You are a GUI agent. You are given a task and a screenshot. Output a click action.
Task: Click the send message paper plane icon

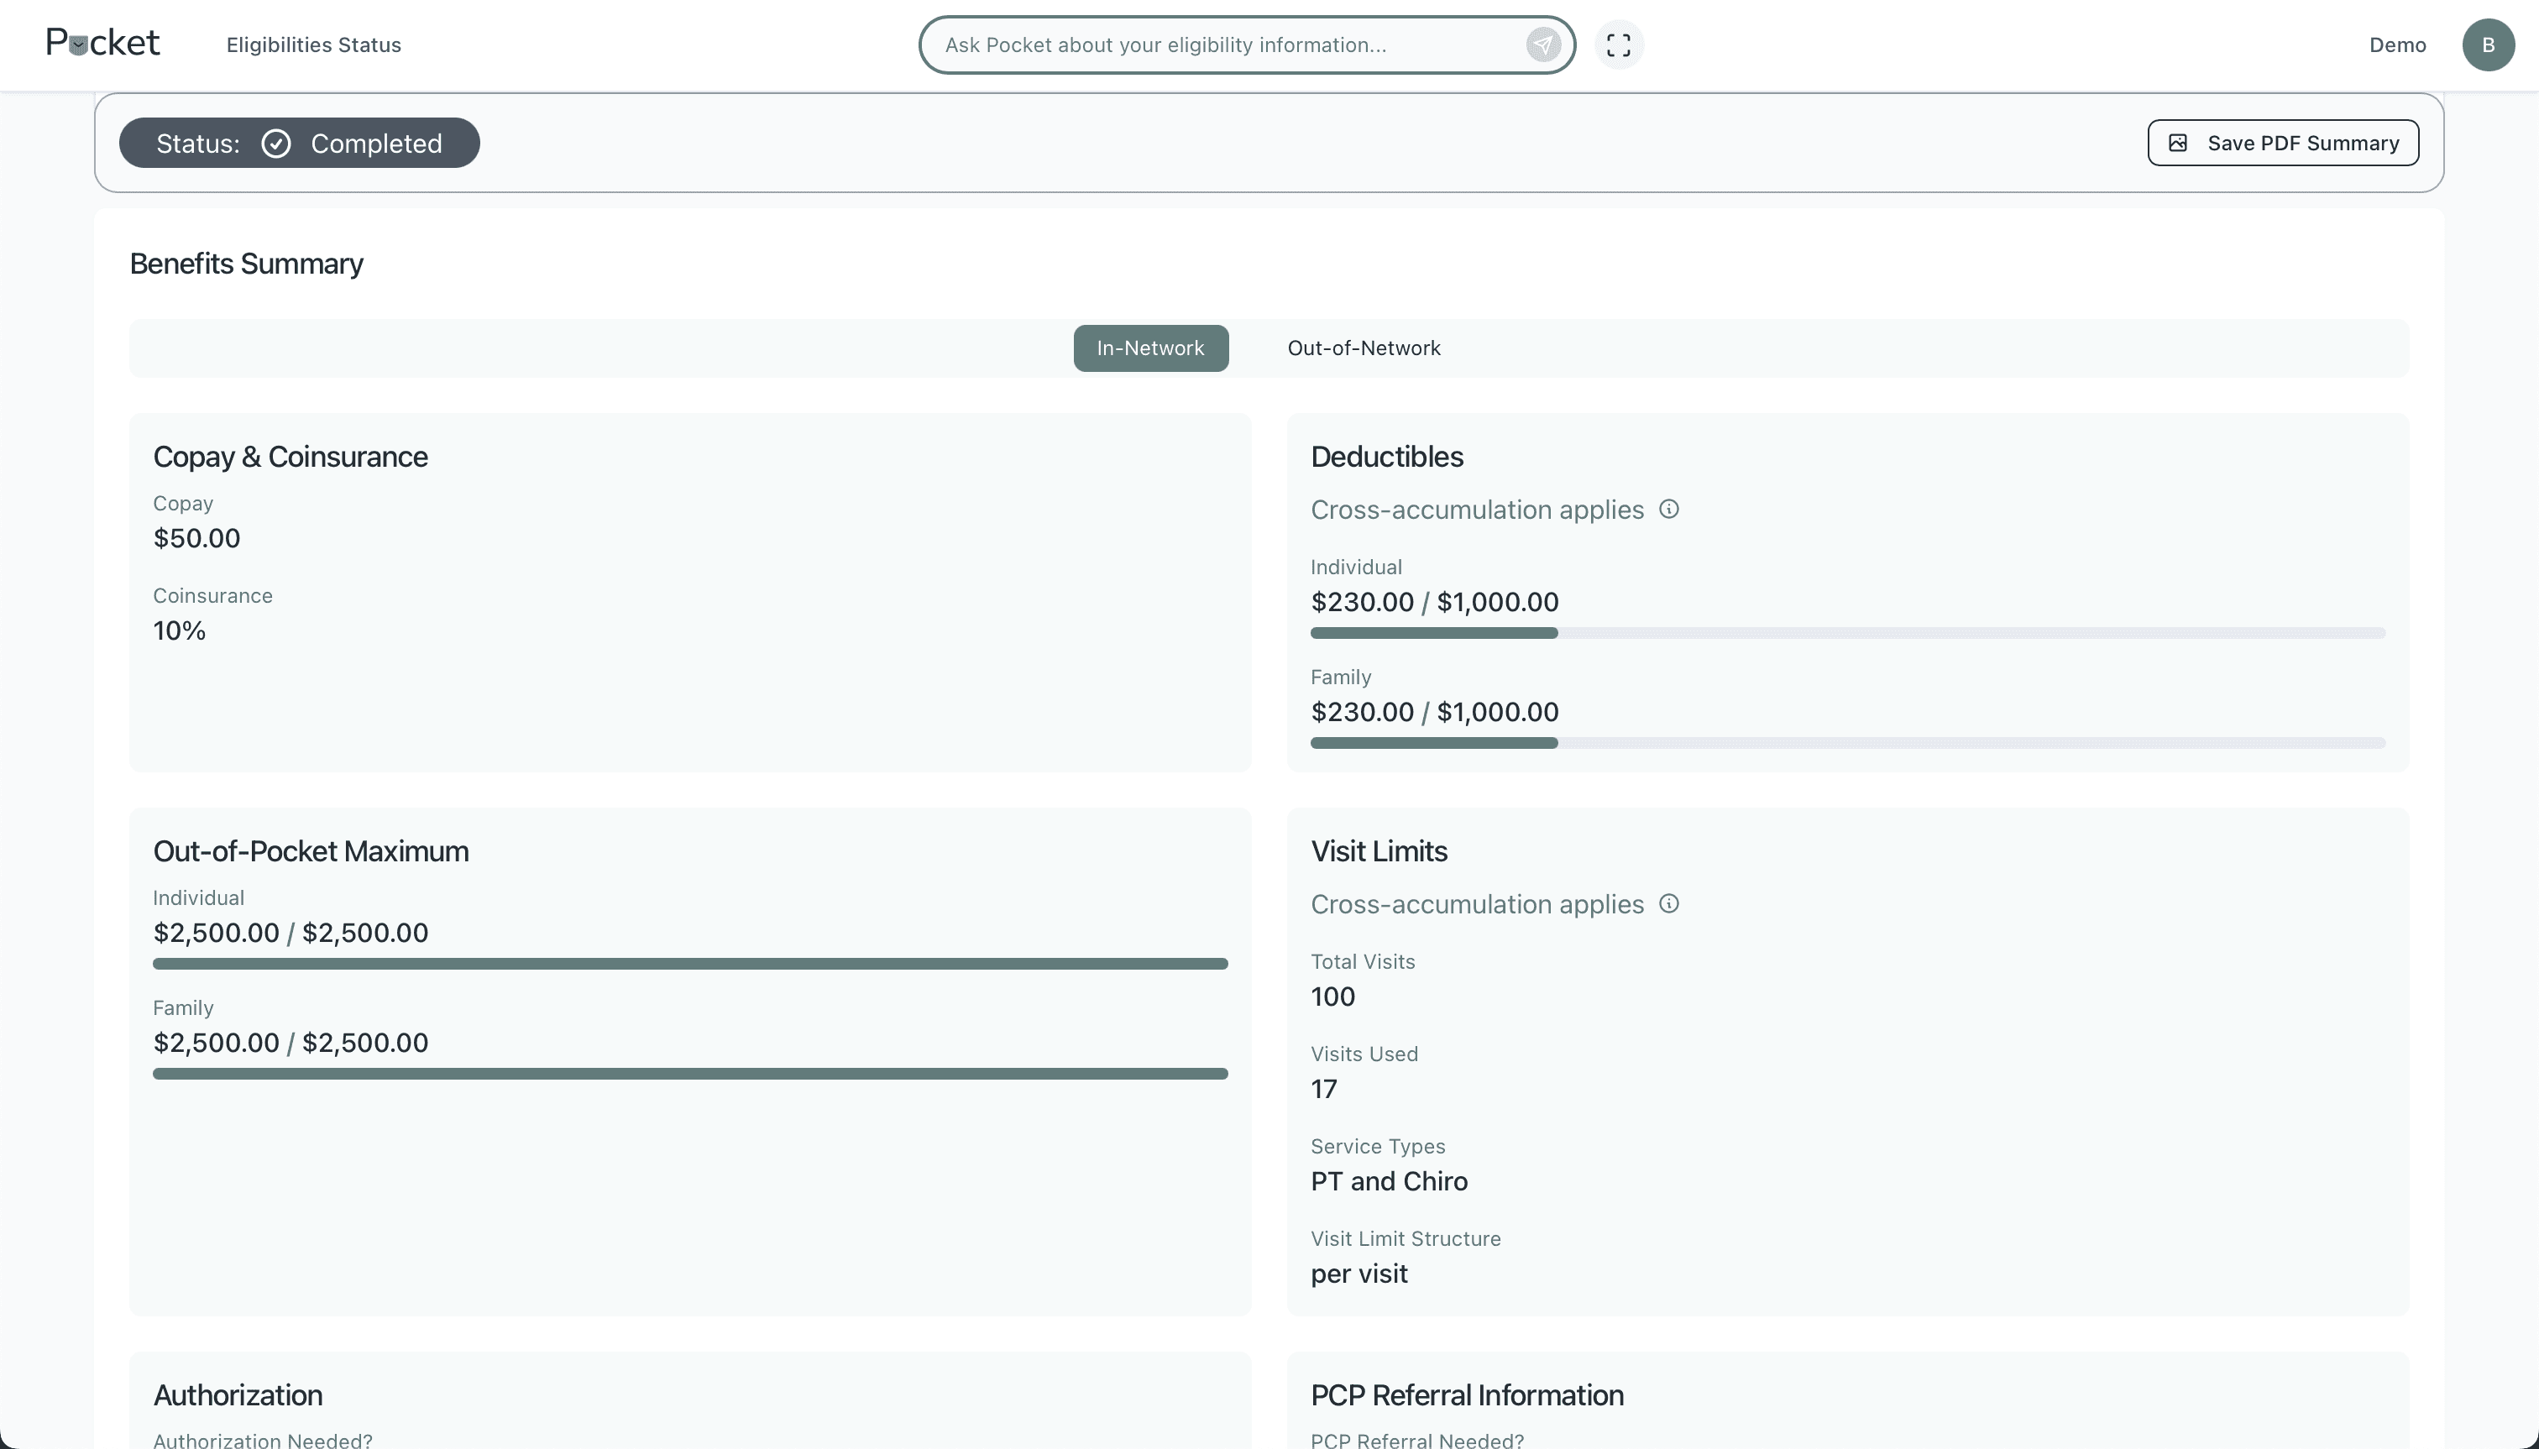coord(1542,44)
